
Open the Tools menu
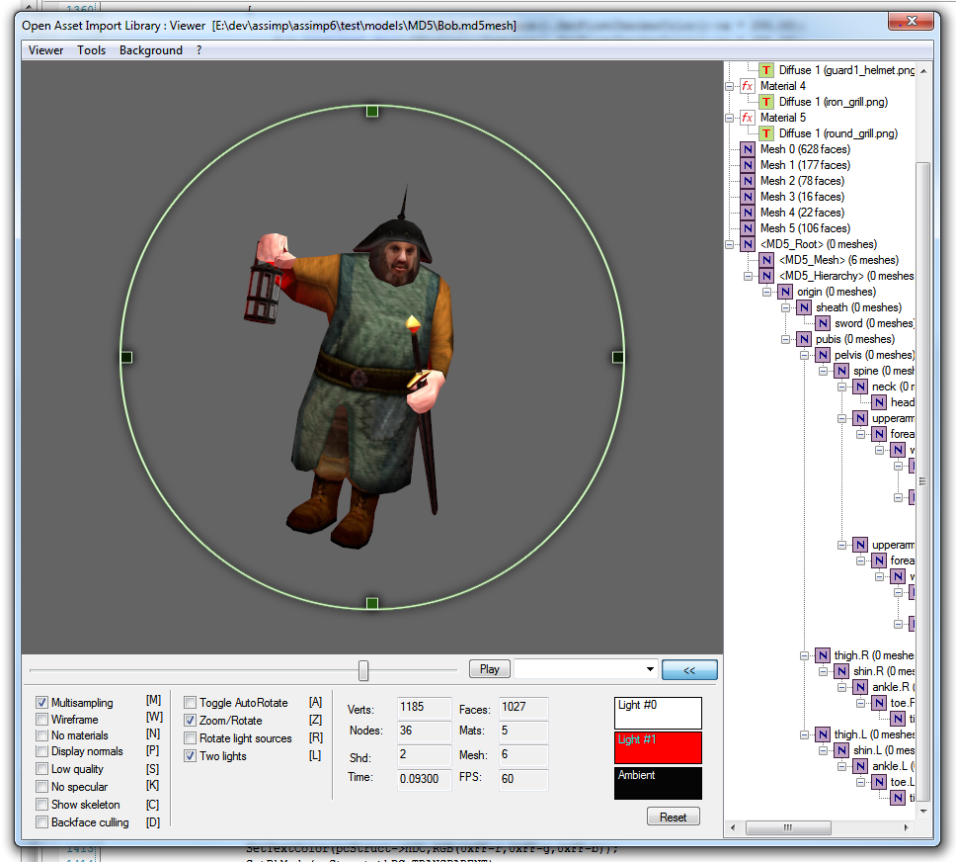[x=91, y=50]
